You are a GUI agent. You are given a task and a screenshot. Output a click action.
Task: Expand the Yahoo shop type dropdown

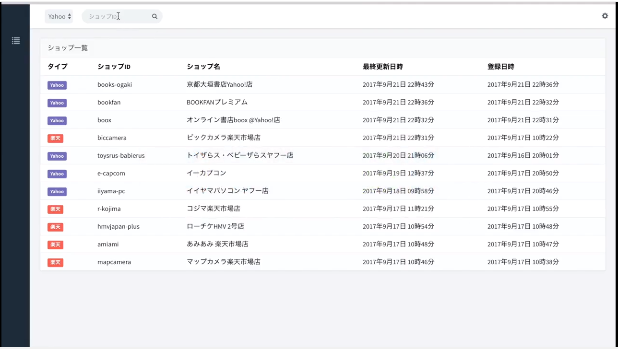coord(59,16)
